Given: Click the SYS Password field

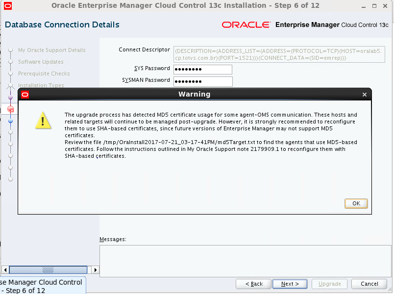Looking at the screenshot, I should coord(203,70).
